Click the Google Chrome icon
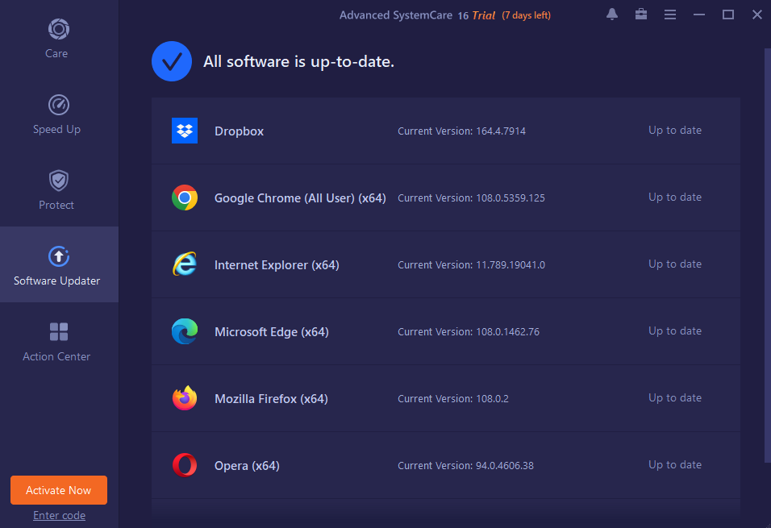771x528 pixels. 185,197
